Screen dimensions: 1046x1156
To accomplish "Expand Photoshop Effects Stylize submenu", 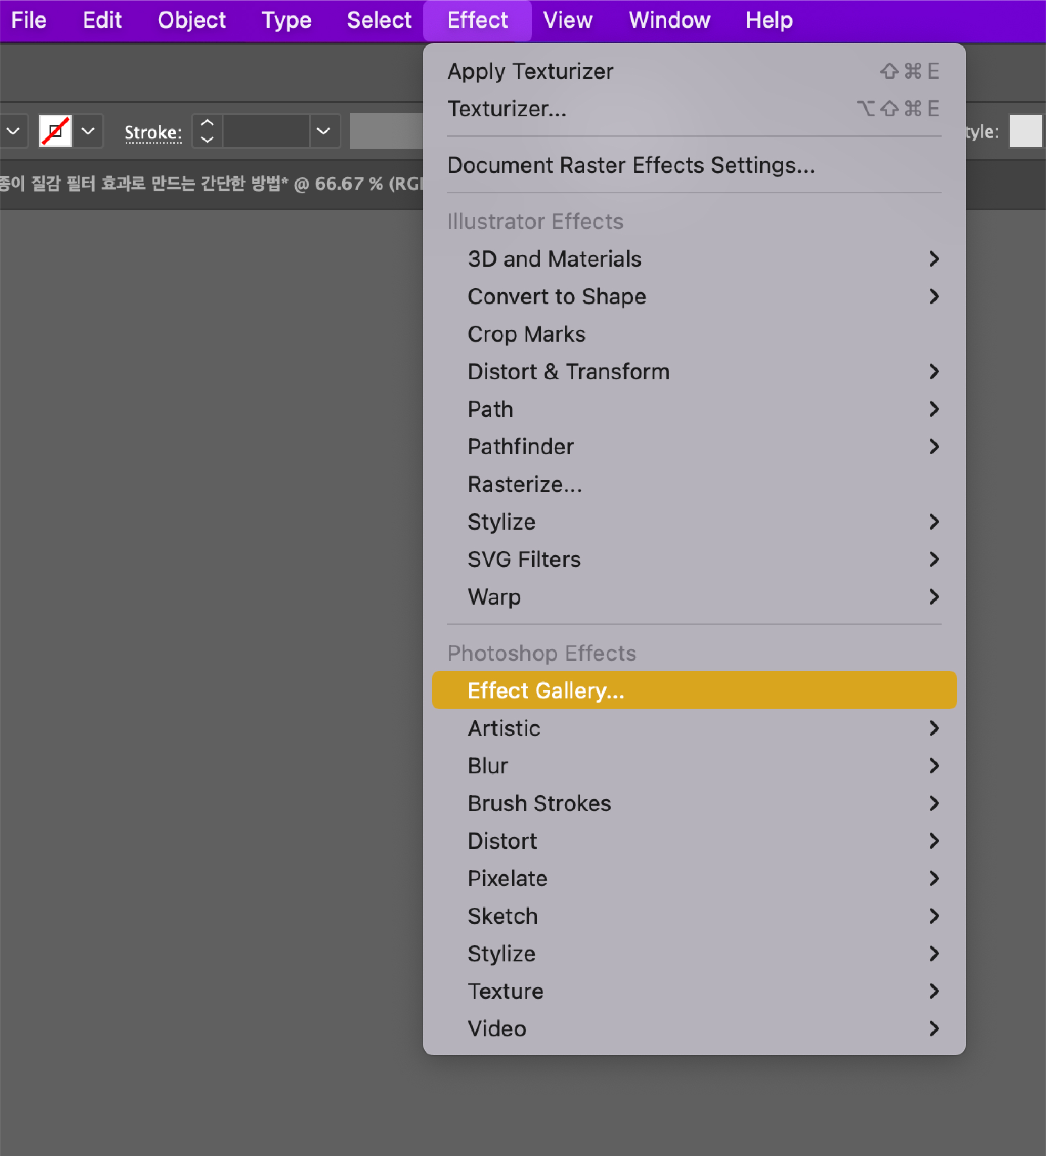I will tap(694, 954).
